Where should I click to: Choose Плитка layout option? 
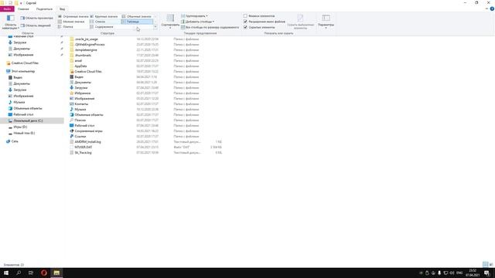click(66, 27)
